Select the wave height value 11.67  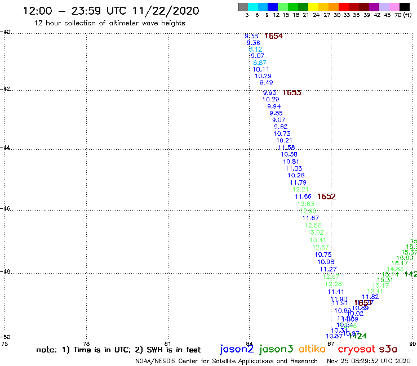point(310,218)
